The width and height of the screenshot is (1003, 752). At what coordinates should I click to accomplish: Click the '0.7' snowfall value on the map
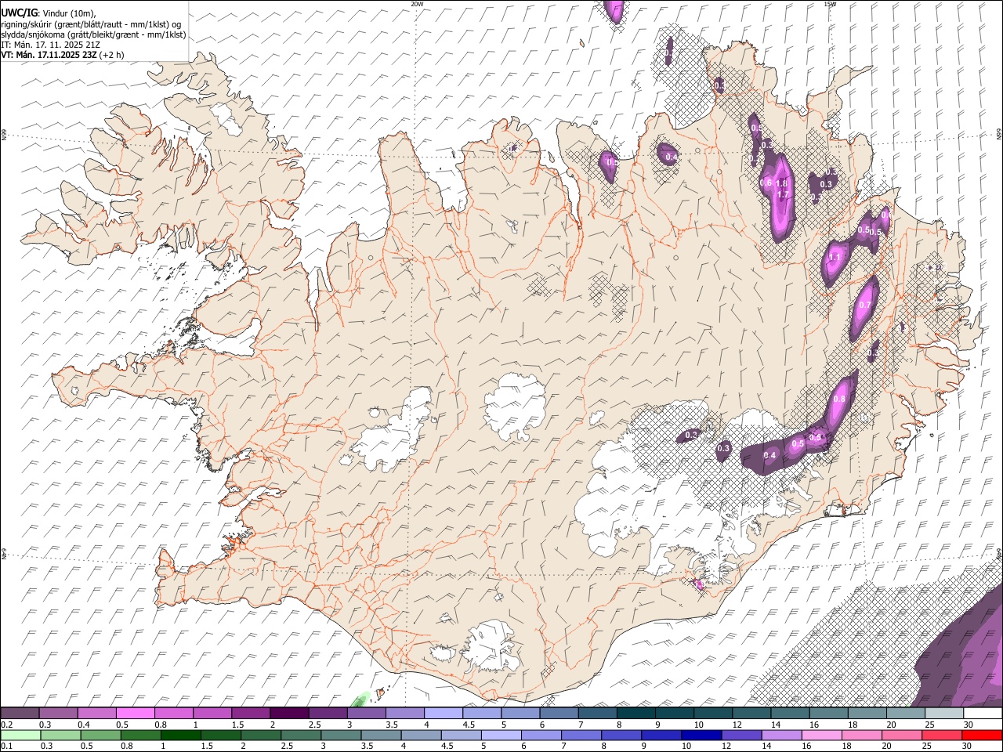865,305
